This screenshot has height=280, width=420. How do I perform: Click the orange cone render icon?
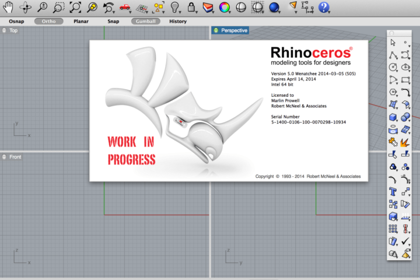293,6
